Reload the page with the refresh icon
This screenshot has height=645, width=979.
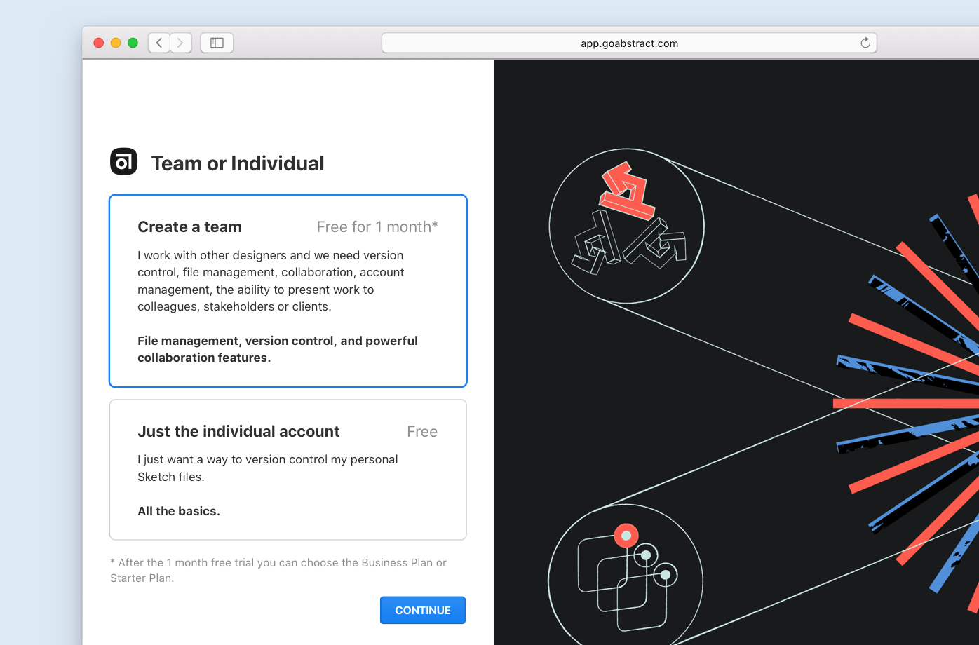tap(865, 43)
